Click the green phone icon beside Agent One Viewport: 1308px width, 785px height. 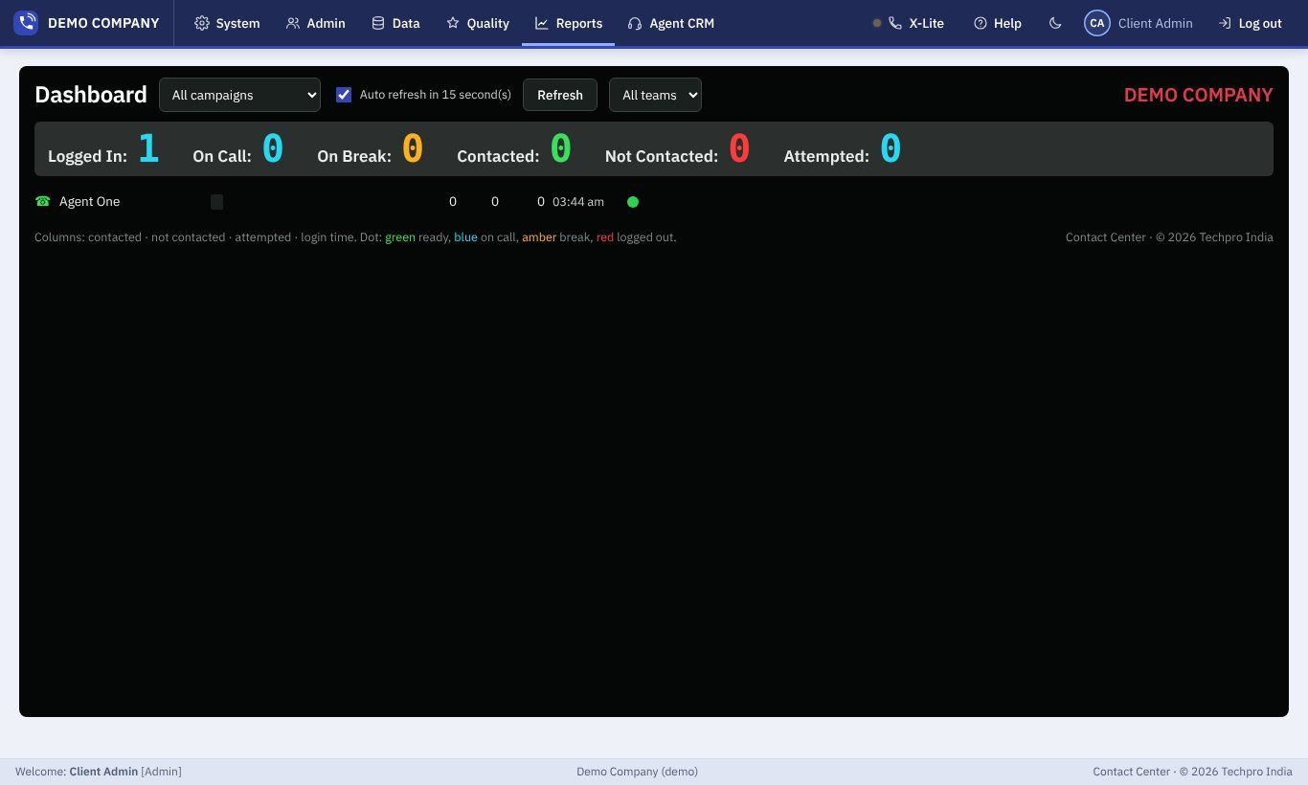tap(42, 201)
